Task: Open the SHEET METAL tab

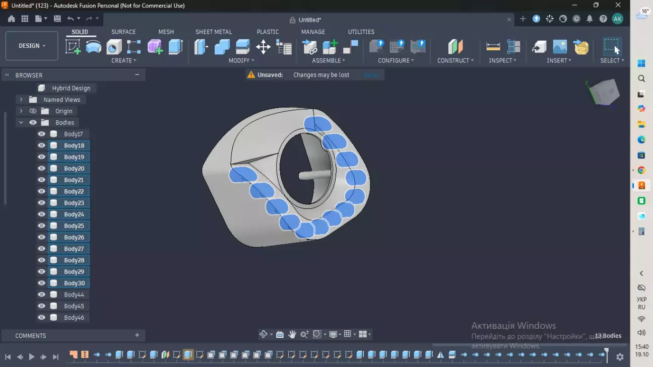Action: point(214,32)
